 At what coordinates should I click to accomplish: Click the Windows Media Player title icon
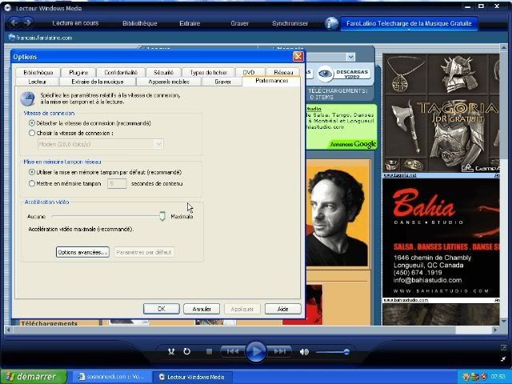pos(7,7)
